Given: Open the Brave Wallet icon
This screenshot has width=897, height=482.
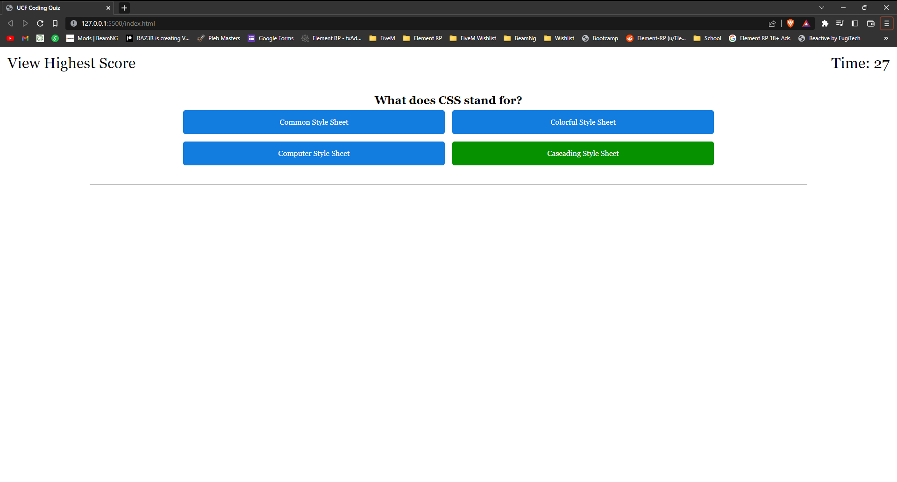Looking at the screenshot, I should click(x=871, y=23).
